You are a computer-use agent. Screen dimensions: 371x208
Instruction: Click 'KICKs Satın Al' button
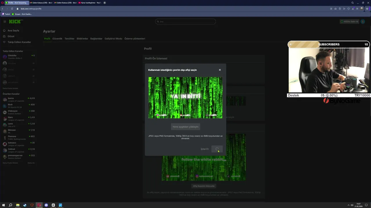point(349,22)
